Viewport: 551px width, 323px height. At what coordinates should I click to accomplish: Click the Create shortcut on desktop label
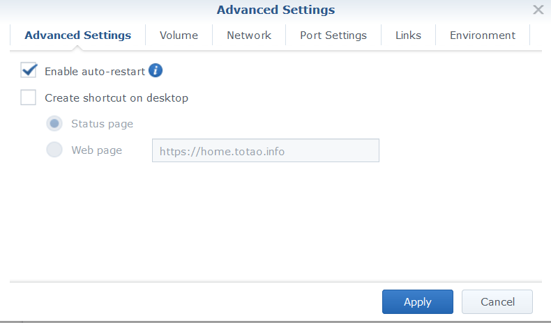pyautogui.click(x=116, y=98)
